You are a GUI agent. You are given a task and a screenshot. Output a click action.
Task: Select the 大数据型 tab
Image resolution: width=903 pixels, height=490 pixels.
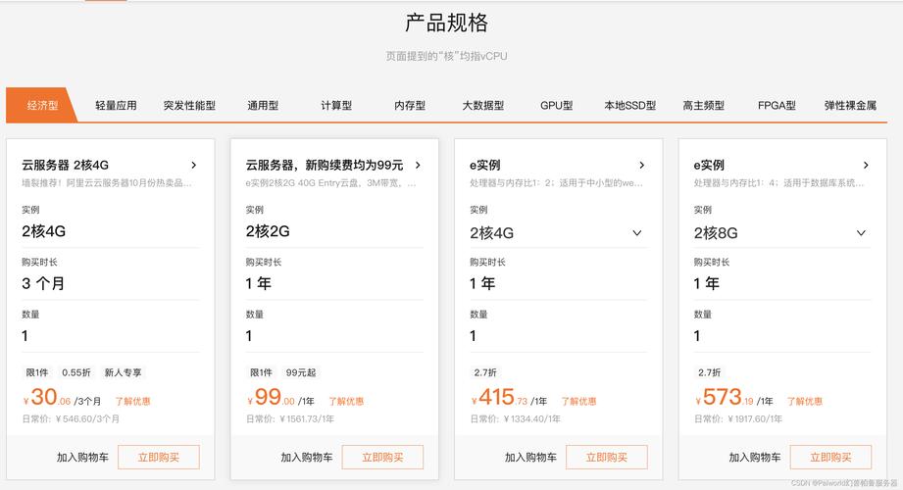point(483,106)
